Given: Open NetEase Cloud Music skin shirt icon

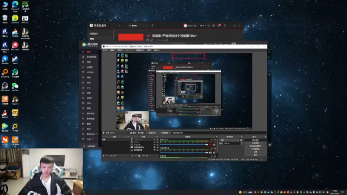Looking at the screenshot, I should (209, 26).
